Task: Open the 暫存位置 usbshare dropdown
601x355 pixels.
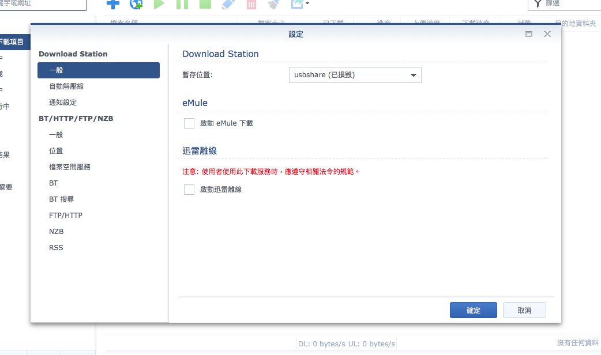Action: tap(355, 75)
